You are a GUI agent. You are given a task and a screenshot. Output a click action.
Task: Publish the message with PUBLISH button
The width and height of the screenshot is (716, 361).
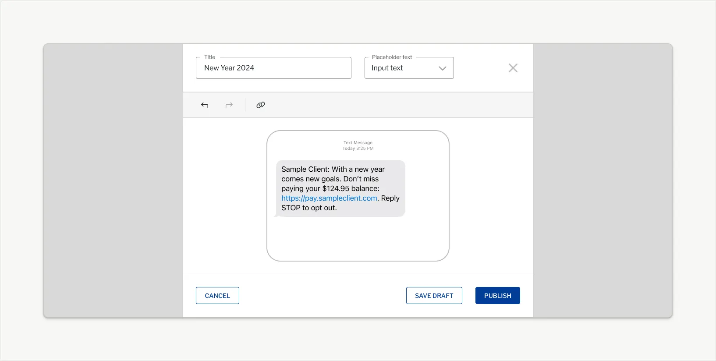(x=498, y=296)
